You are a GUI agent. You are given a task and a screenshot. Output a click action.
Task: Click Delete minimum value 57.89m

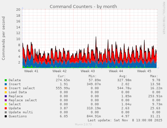tap(95, 80)
